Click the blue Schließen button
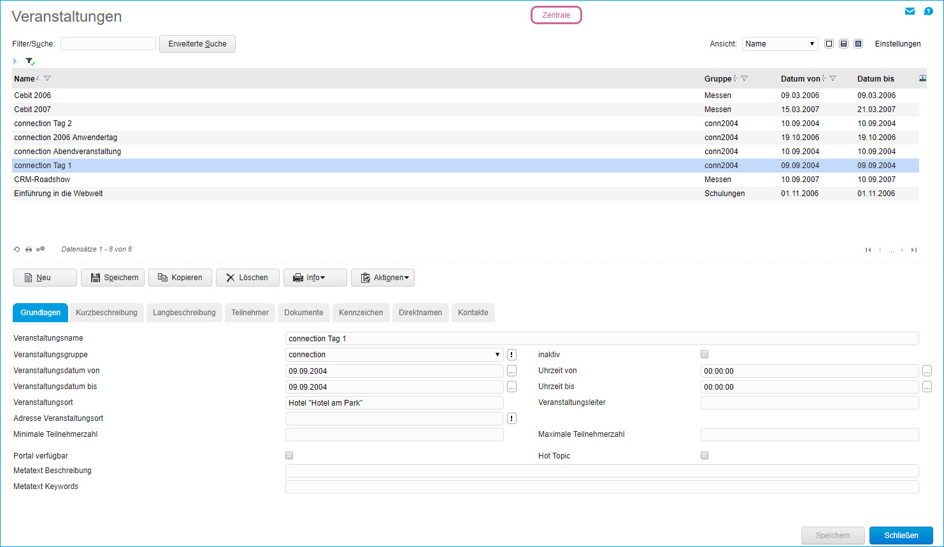Screen dimensions: 944x547 901,536
